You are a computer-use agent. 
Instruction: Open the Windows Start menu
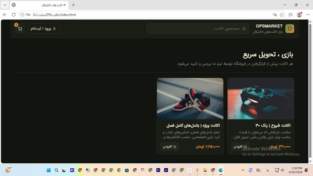[x=48, y=170]
